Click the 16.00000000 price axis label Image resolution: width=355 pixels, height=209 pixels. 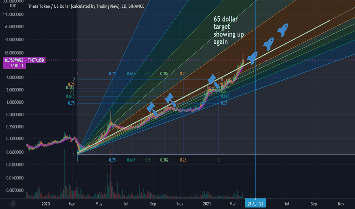(15, 53)
